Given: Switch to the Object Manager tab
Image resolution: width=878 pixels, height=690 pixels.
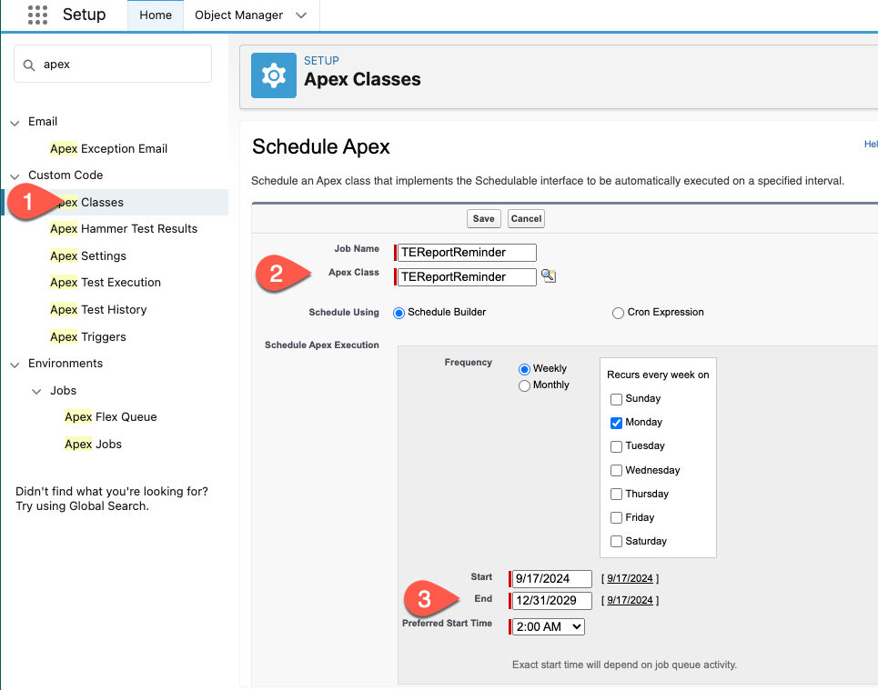Looking at the screenshot, I should [239, 15].
